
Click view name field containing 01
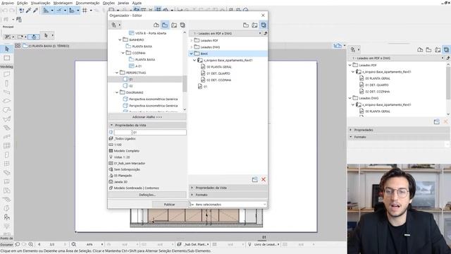coord(159,132)
